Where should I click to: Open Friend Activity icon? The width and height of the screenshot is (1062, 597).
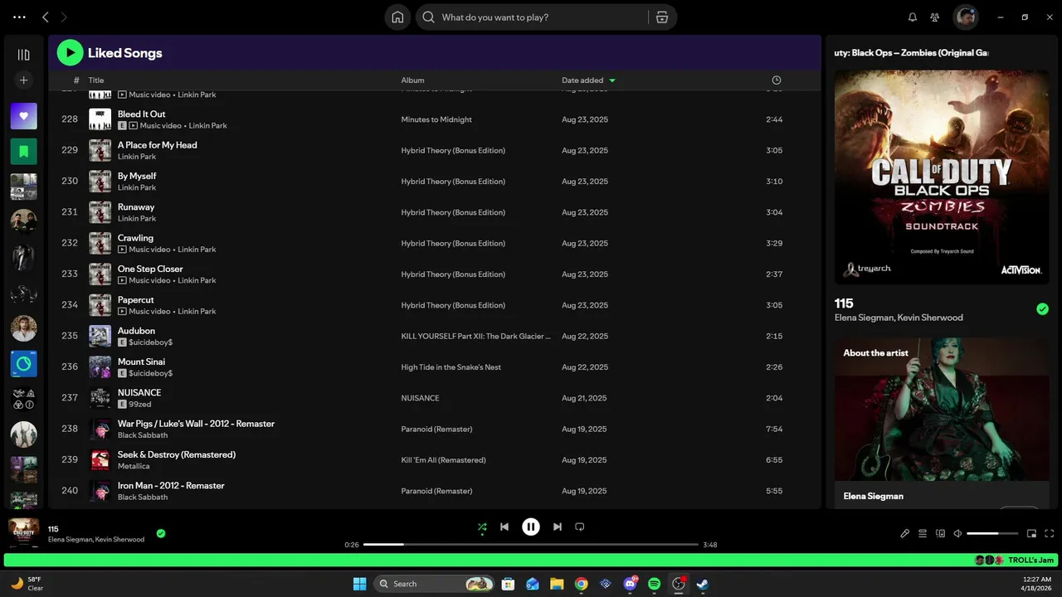coord(935,17)
